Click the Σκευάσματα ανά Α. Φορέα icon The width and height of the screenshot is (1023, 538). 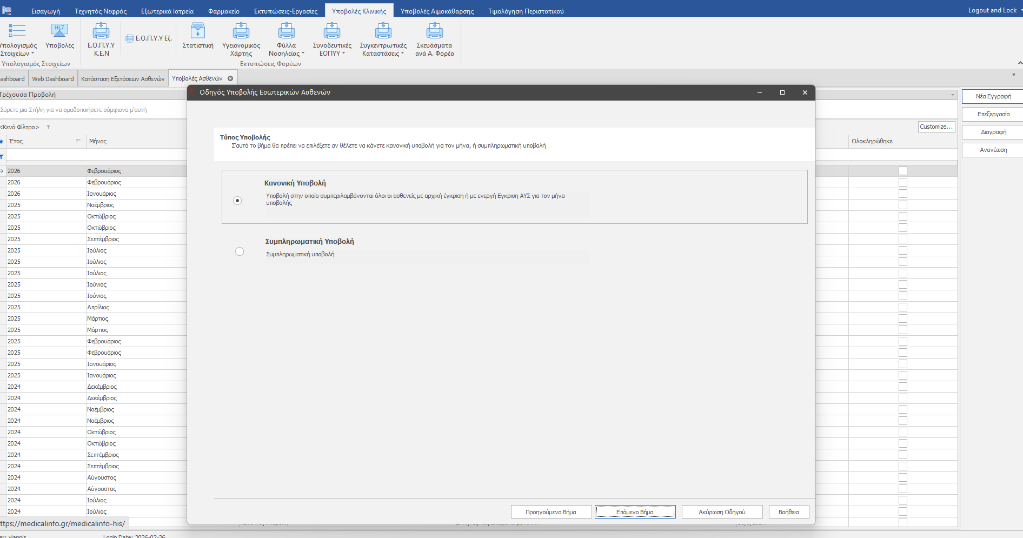coord(434,31)
